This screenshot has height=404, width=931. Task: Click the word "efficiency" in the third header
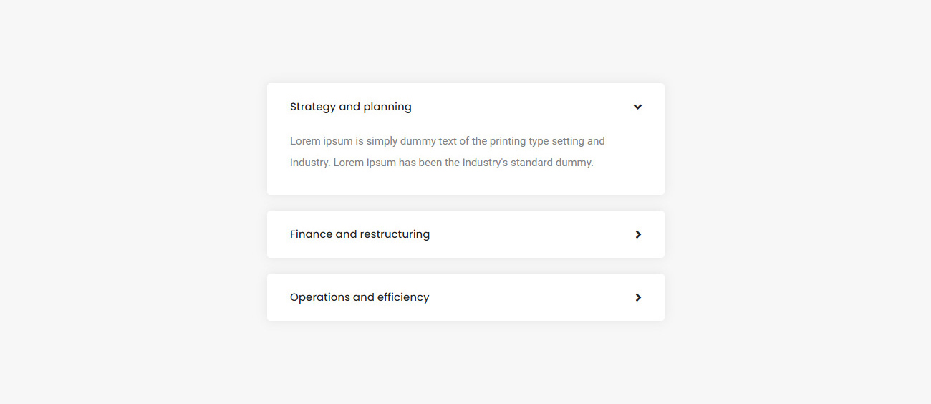tap(403, 297)
